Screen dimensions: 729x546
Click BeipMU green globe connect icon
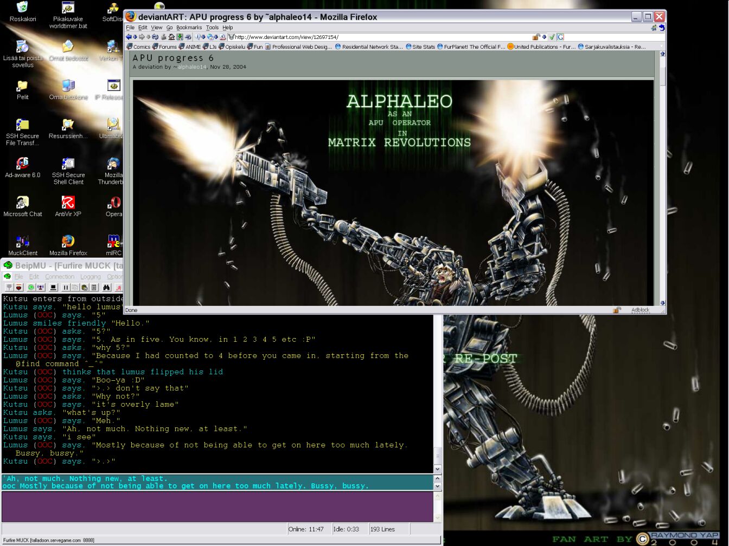31,288
